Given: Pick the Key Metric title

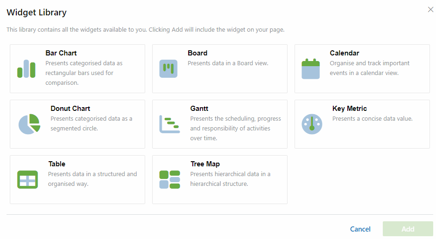Looking at the screenshot, I should [350, 109].
